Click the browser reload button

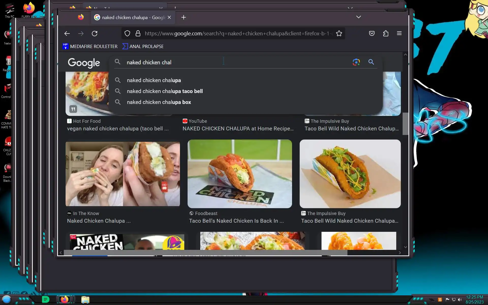point(95,34)
